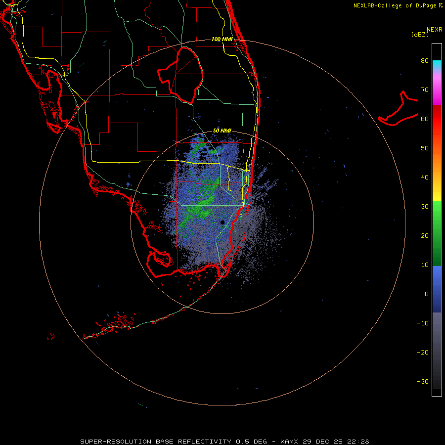This screenshot has width=445, height=445.
Task: Click the -10 value on the dBZ scale
Action: (423, 323)
